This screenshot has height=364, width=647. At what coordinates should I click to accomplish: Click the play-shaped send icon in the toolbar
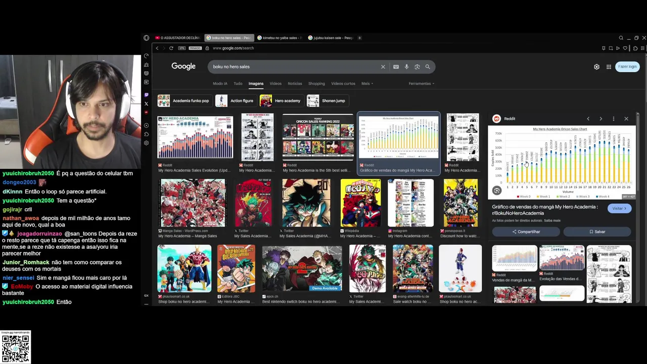click(618, 49)
